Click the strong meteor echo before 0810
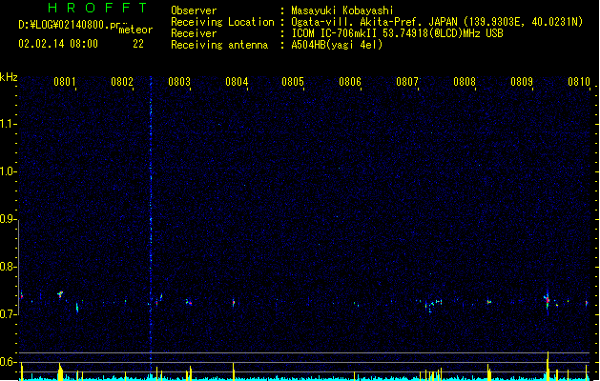Image resolution: width=600 pixels, height=381 pixels. 548,301
